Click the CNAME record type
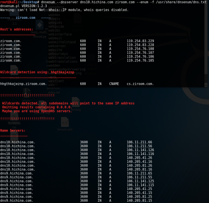 tap(114, 84)
